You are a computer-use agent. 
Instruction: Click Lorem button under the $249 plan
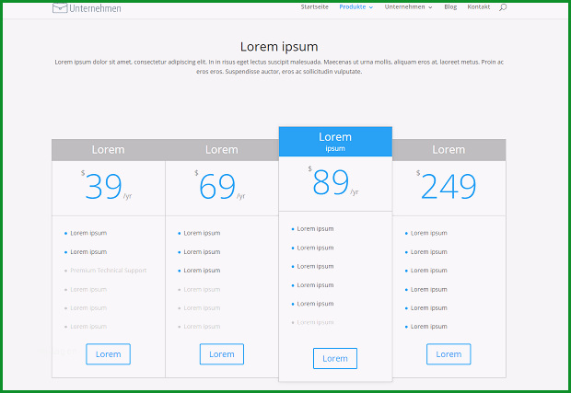coord(449,354)
